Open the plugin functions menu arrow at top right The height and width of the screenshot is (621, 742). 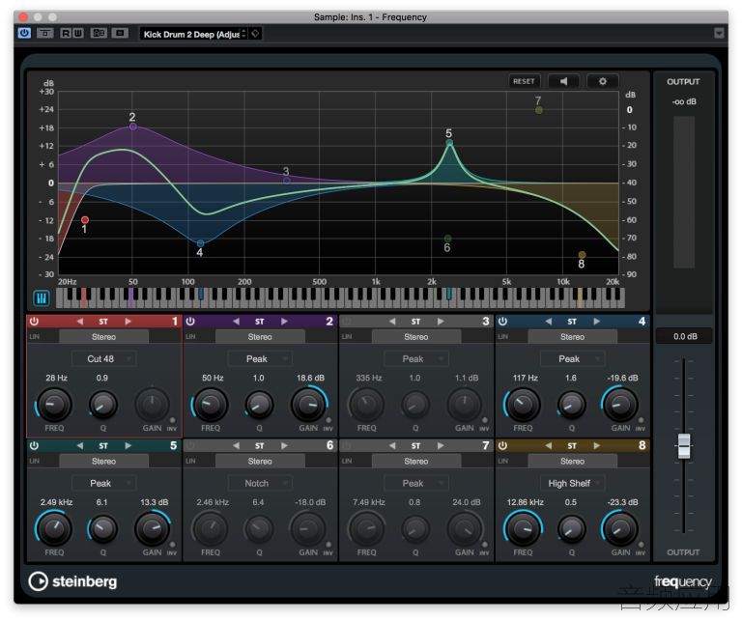[x=719, y=33]
